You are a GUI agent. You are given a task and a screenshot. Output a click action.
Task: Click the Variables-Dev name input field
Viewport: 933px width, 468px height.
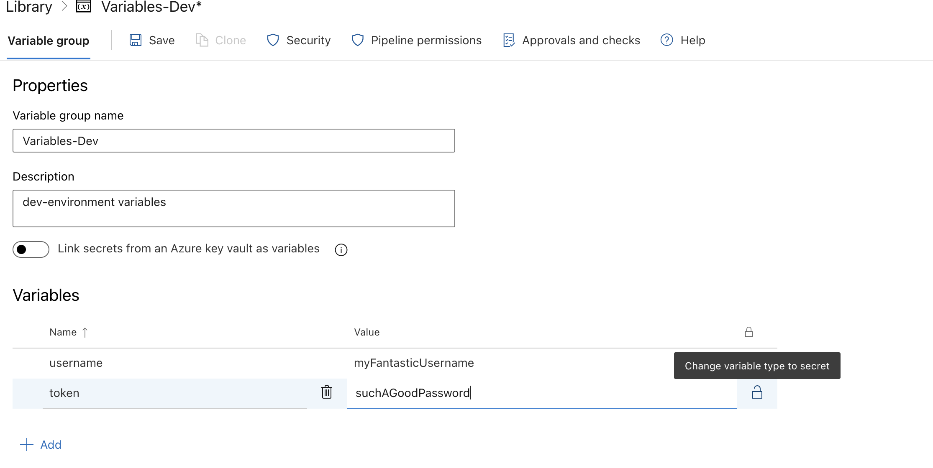(234, 140)
